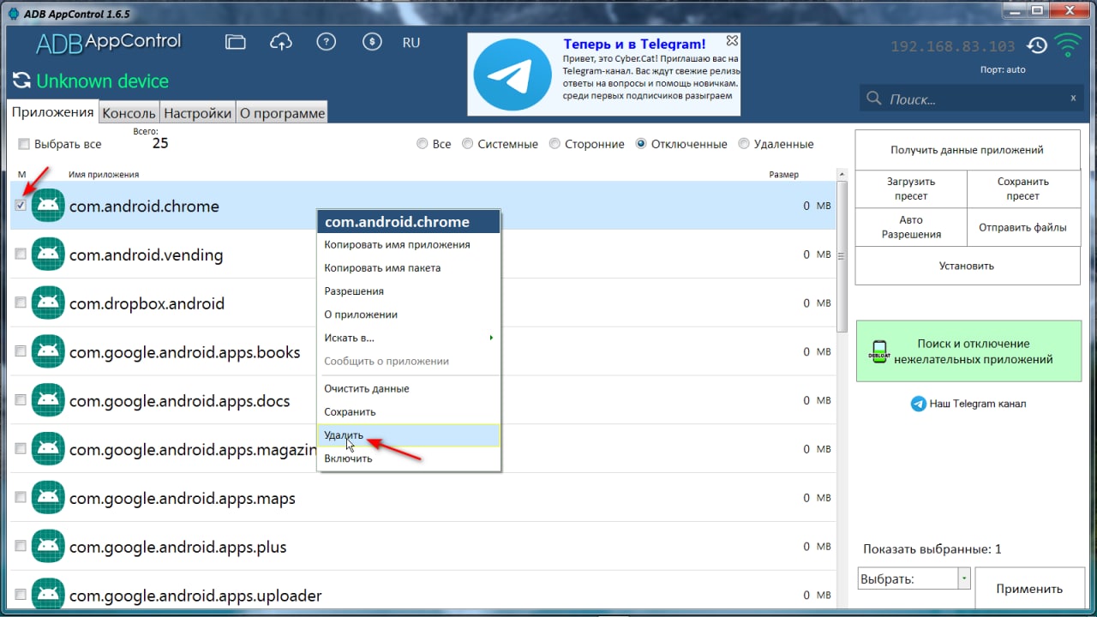Click the green Wi-Fi connection icon
Screen dimensions: 1097x617
pyautogui.click(x=1068, y=45)
